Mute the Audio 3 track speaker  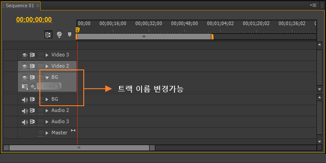(25, 122)
